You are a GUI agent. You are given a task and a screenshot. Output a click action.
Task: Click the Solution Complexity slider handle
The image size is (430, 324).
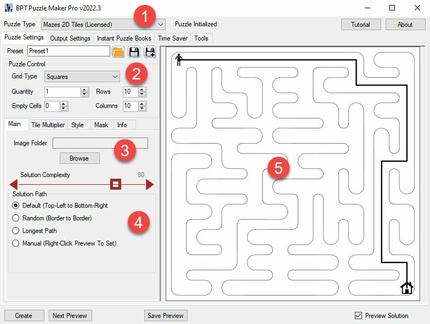(116, 184)
